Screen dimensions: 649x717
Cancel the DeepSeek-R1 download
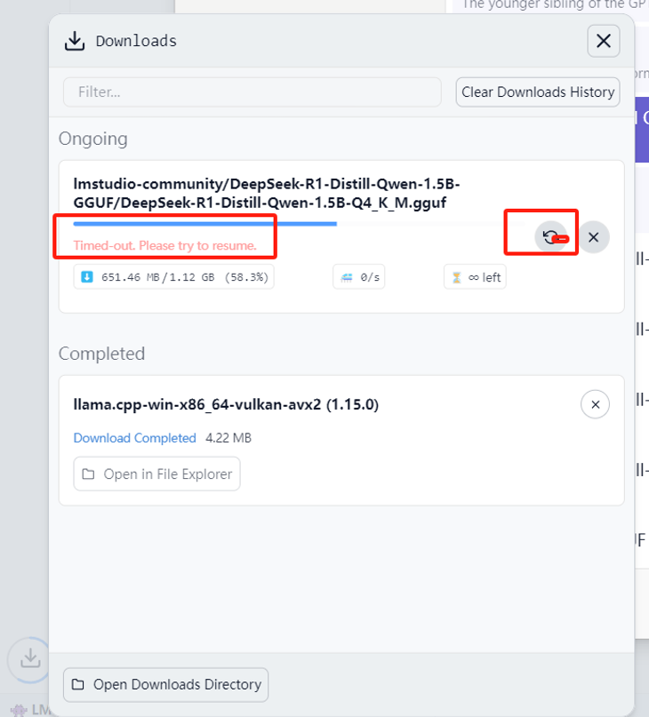pyautogui.click(x=594, y=237)
